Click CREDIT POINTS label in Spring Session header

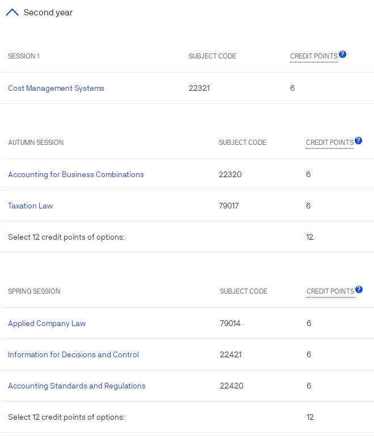click(330, 291)
